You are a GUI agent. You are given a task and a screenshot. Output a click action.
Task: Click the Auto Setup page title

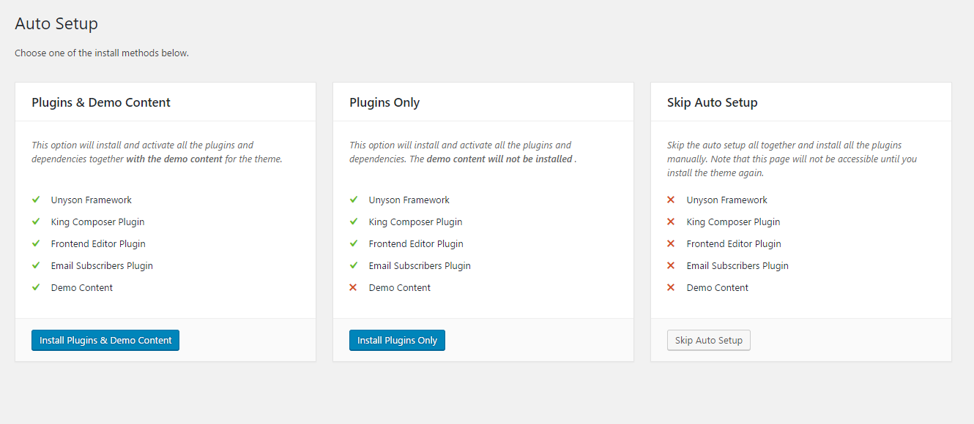point(56,23)
